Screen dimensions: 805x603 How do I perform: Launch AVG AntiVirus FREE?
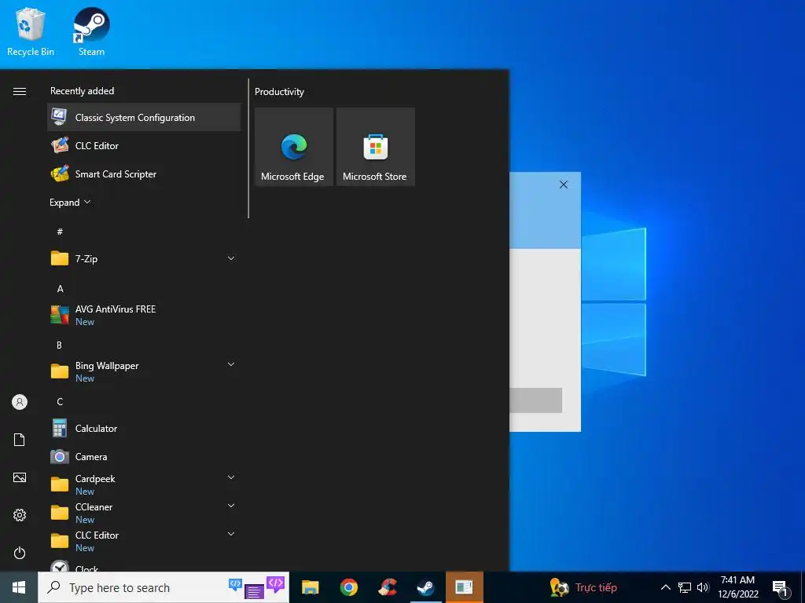coord(144,315)
